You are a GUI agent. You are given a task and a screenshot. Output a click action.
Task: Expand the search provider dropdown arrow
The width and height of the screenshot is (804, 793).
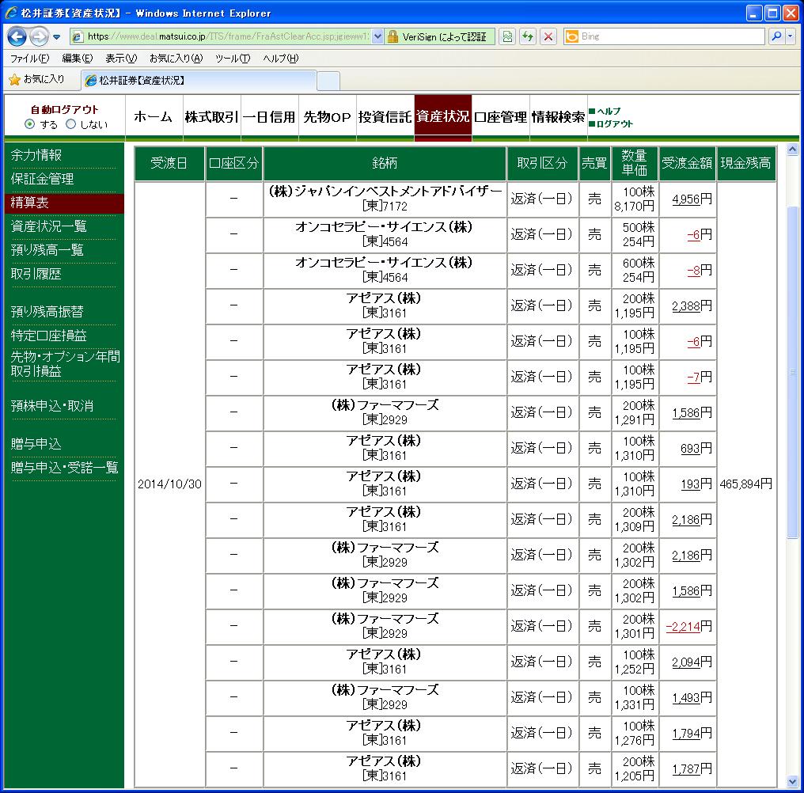[791, 36]
